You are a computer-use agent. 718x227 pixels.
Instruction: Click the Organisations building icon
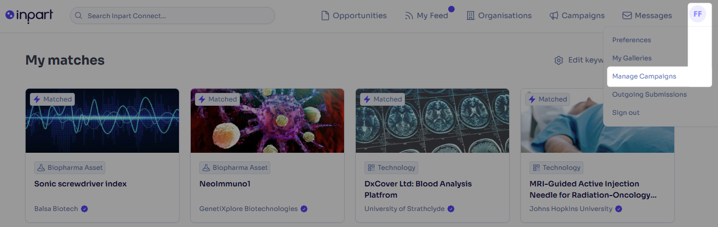tap(471, 15)
